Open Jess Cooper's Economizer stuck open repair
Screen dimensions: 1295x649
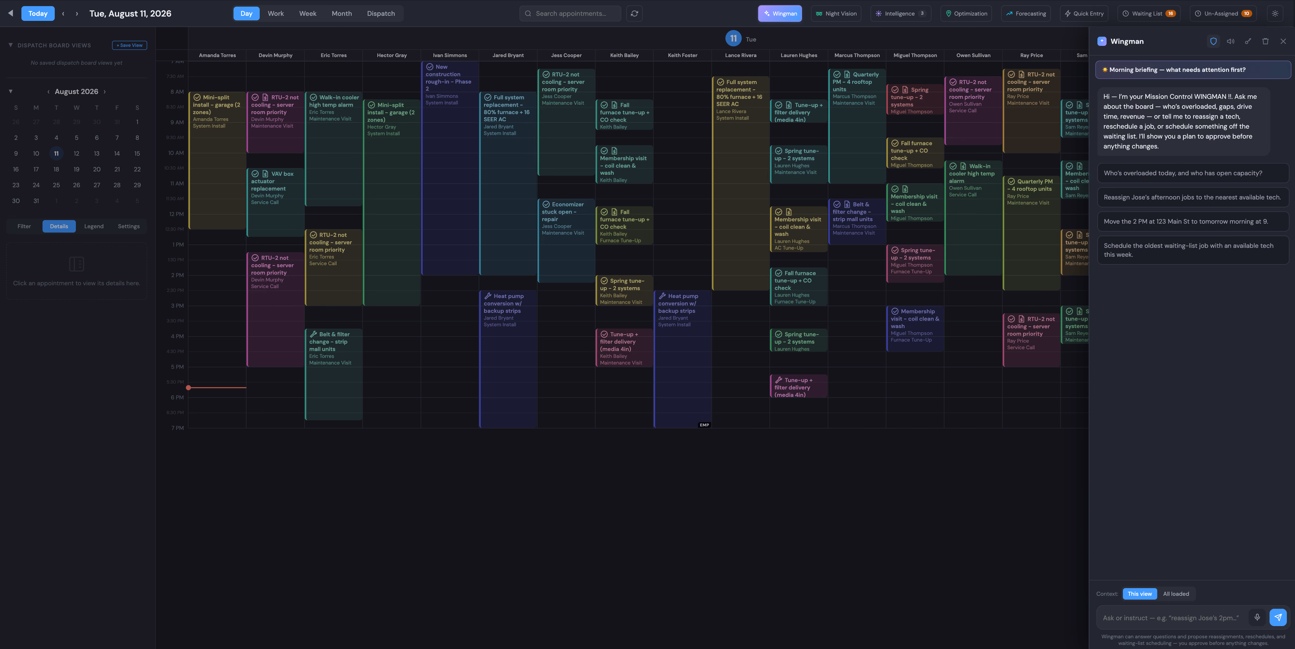(566, 241)
